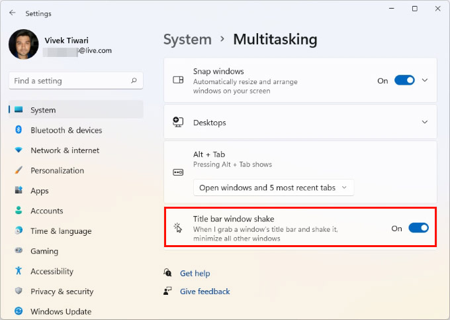This screenshot has height=320, width=450.
Task: Click the Snap windows layout icon
Action: click(x=178, y=80)
